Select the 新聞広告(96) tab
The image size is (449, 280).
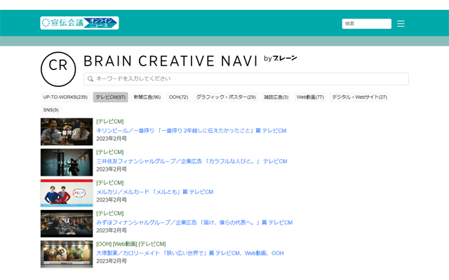pos(147,97)
